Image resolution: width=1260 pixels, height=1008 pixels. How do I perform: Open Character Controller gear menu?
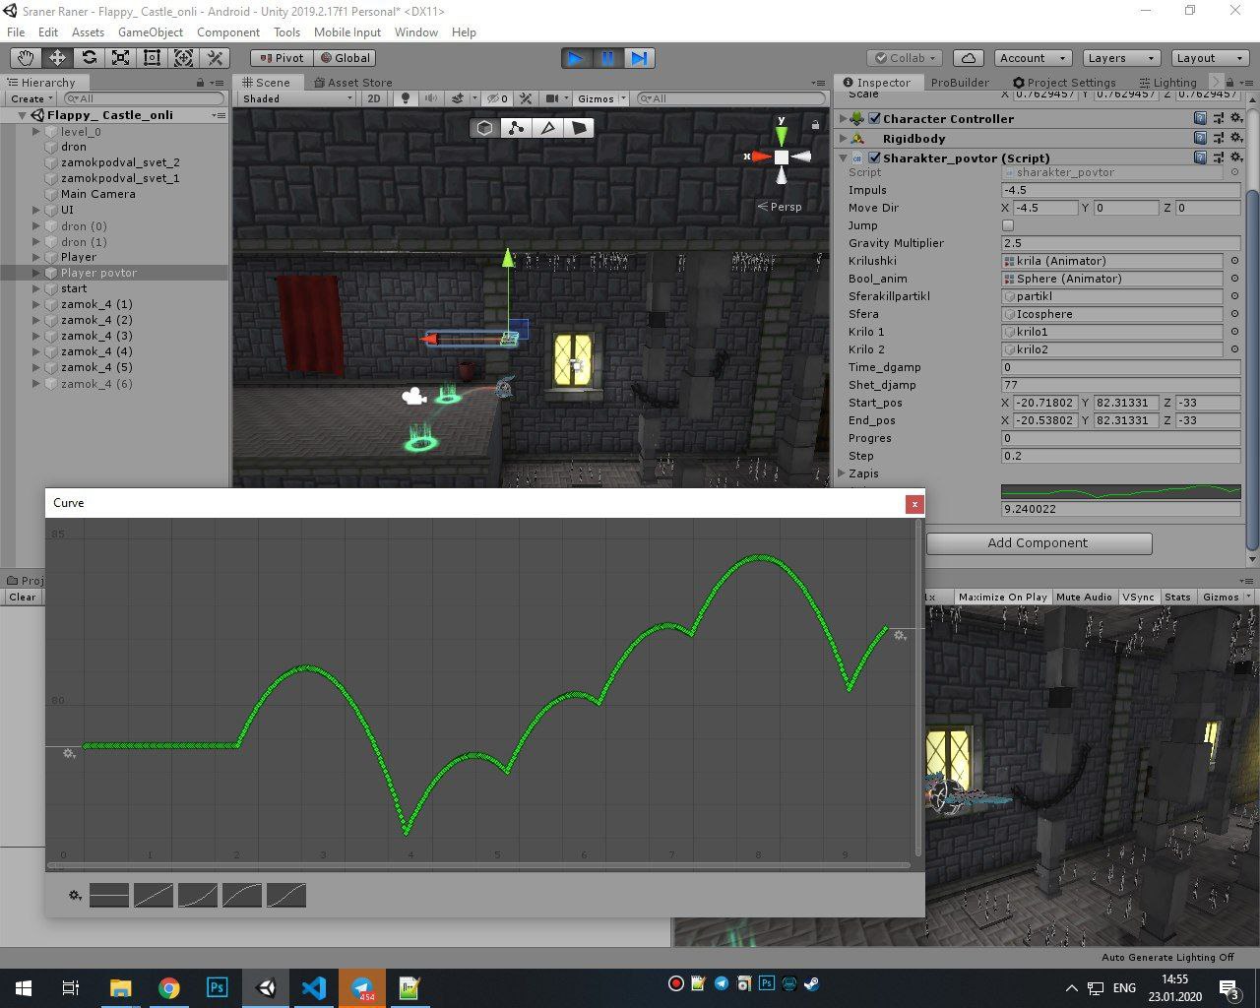pos(1236,118)
